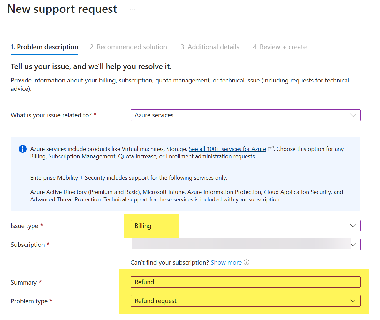Click the Issue type label
Viewport: 380px width, 320px height.
tap(25, 226)
